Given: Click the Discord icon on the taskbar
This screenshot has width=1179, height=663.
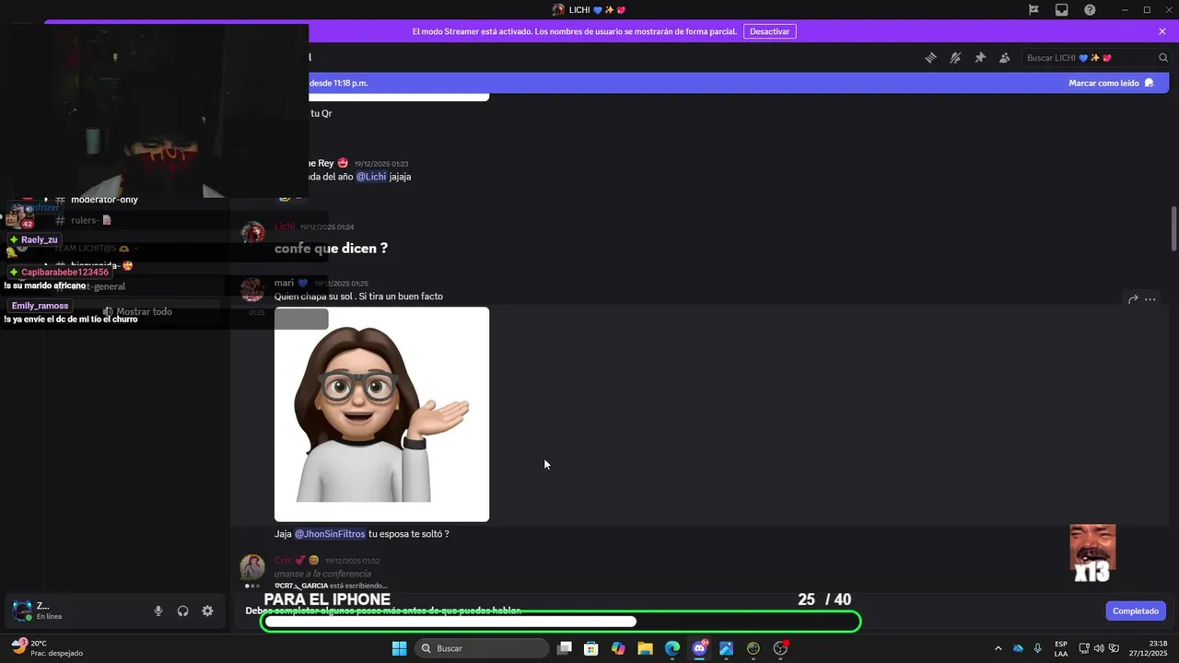Looking at the screenshot, I should tap(699, 648).
